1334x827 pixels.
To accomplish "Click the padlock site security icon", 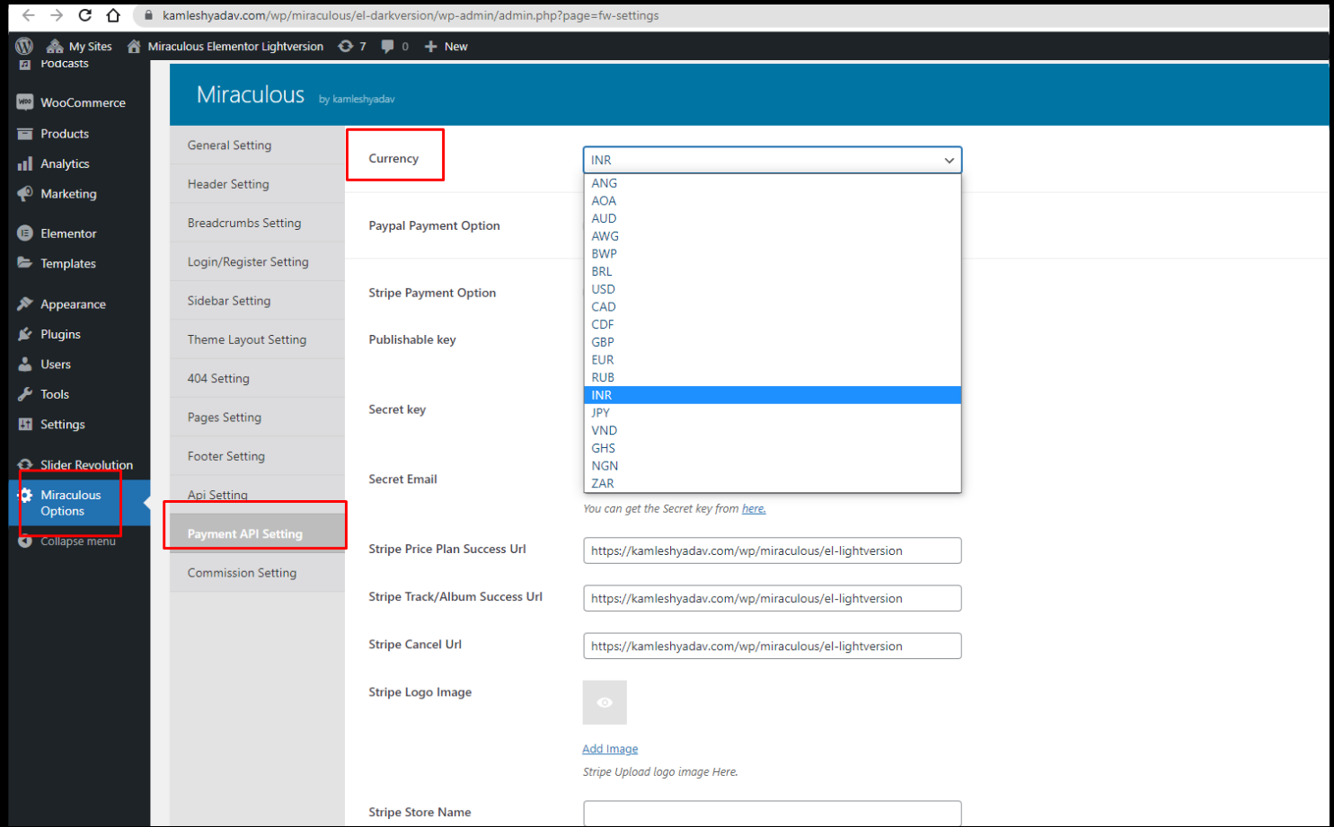I will [x=148, y=15].
